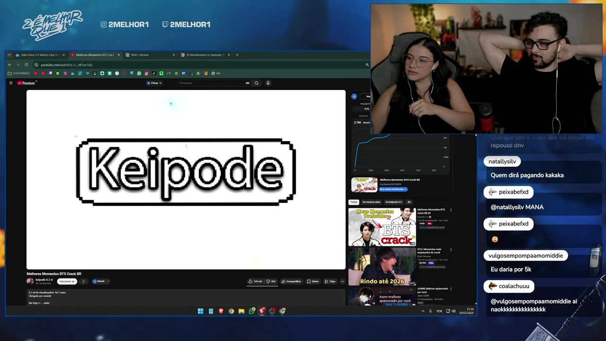Expand video description with ...mais
This screenshot has width=606, height=341.
tap(45, 303)
